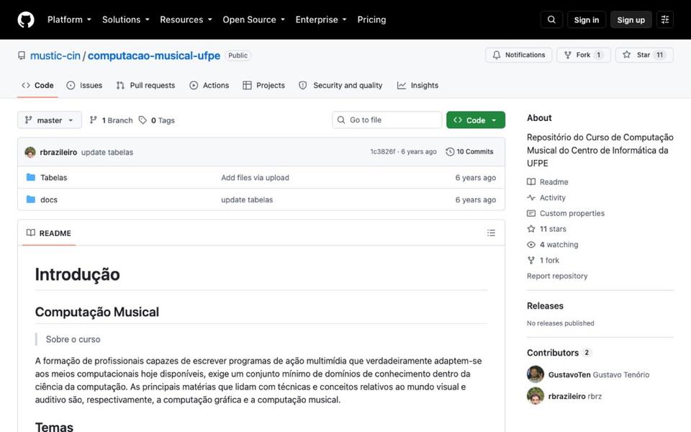This screenshot has width=691, height=432.
Task: Click the Releases heading link
Action: [545, 306]
